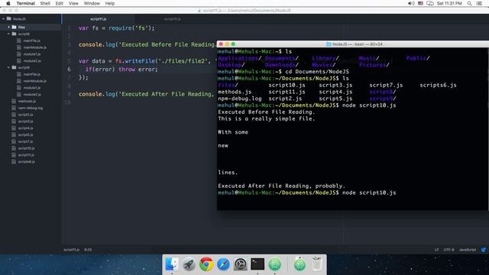
Task: Open Spotlight search magnifier
Action: click(469, 3)
